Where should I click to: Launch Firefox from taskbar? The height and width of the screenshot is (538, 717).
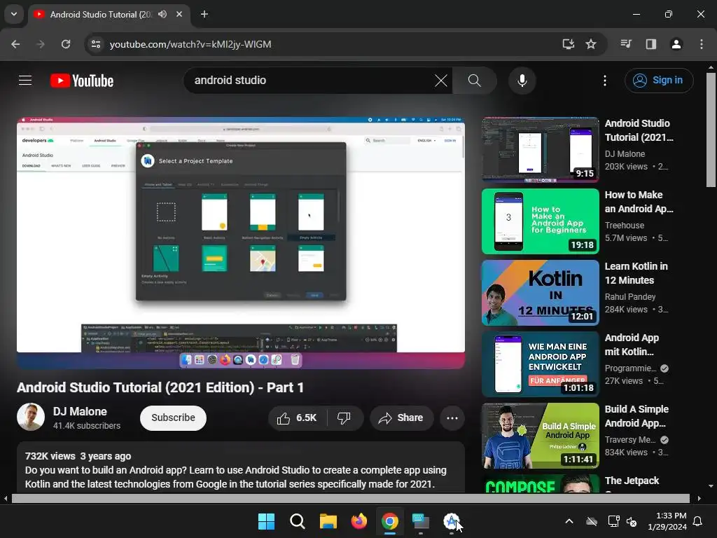(x=359, y=521)
